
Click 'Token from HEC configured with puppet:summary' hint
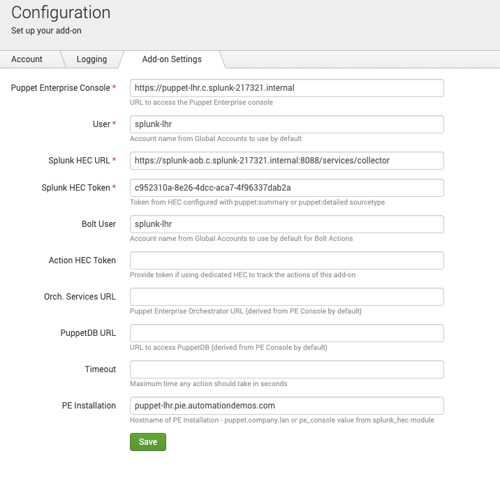click(258, 202)
